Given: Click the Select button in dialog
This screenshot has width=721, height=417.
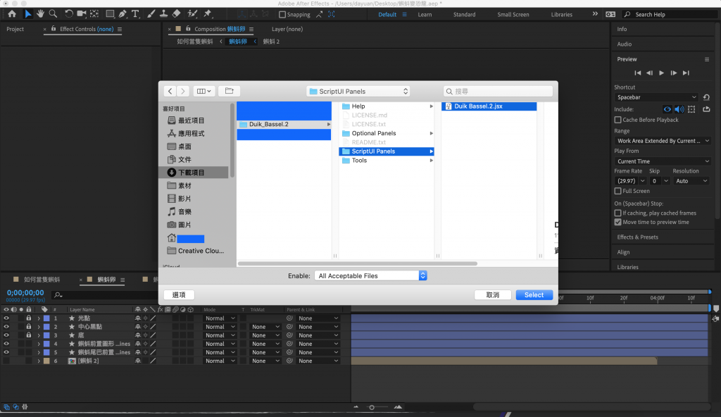Looking at the screenshot, I should point(534,295).
